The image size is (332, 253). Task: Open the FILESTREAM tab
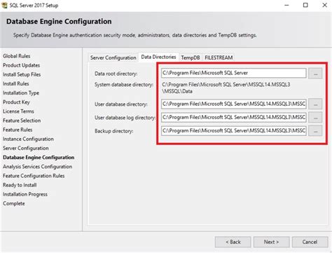(x=219, y=57)
